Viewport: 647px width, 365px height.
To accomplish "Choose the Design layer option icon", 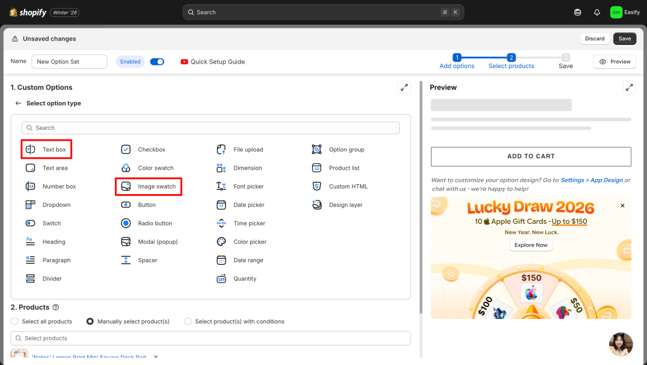I will pos(317,205).
